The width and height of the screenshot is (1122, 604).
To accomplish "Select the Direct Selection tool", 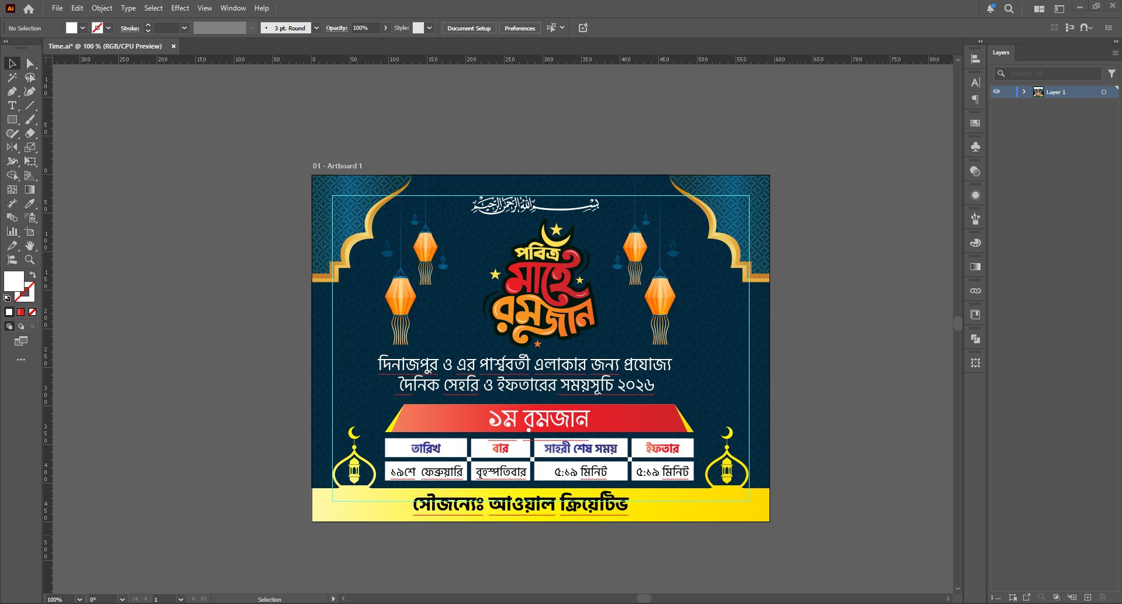I will (30, 63).
